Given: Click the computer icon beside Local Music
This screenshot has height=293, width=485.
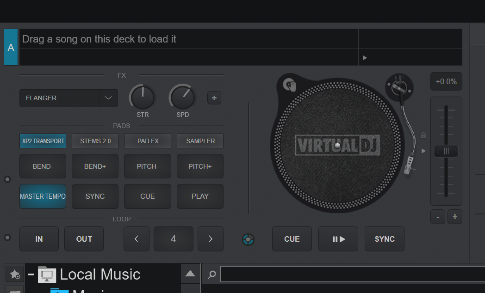Looking at the screenshot, I should coord(47,275).
